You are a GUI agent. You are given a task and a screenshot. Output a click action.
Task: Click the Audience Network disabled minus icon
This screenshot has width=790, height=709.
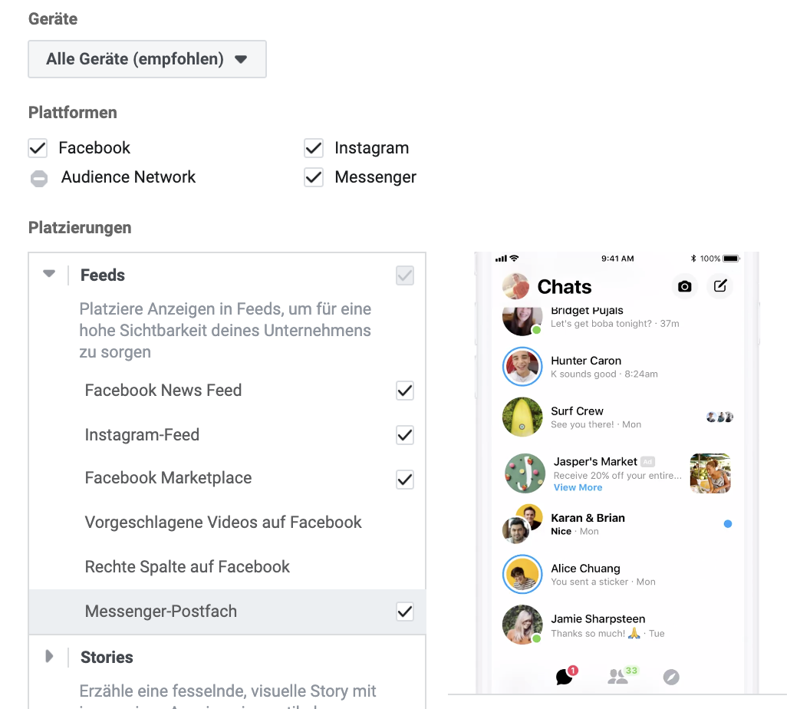pos(39,178)
